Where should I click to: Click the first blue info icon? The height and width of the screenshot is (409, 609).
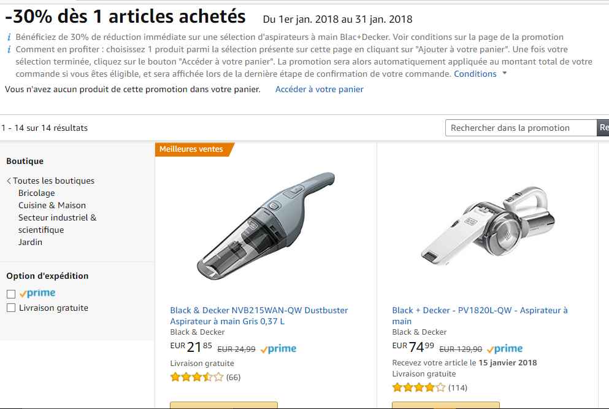[9, 37]
